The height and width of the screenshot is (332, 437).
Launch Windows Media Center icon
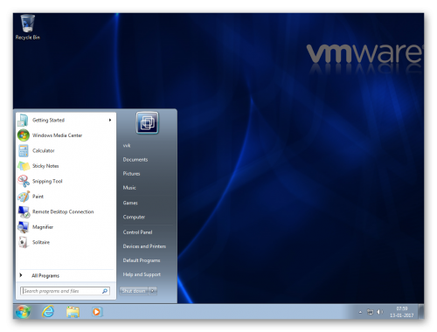[24, 135]
